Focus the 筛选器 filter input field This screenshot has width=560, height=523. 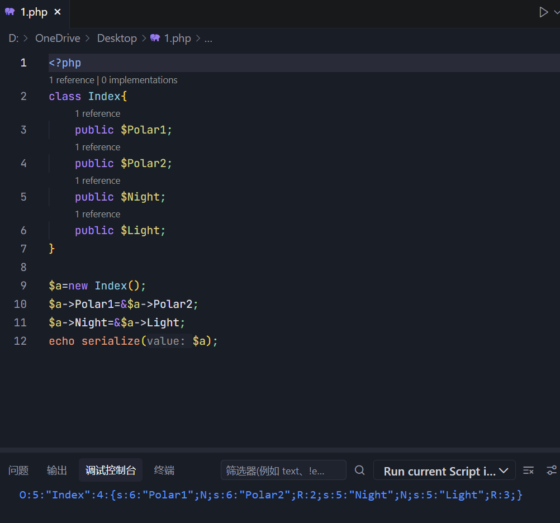click(x=283, y=470)
